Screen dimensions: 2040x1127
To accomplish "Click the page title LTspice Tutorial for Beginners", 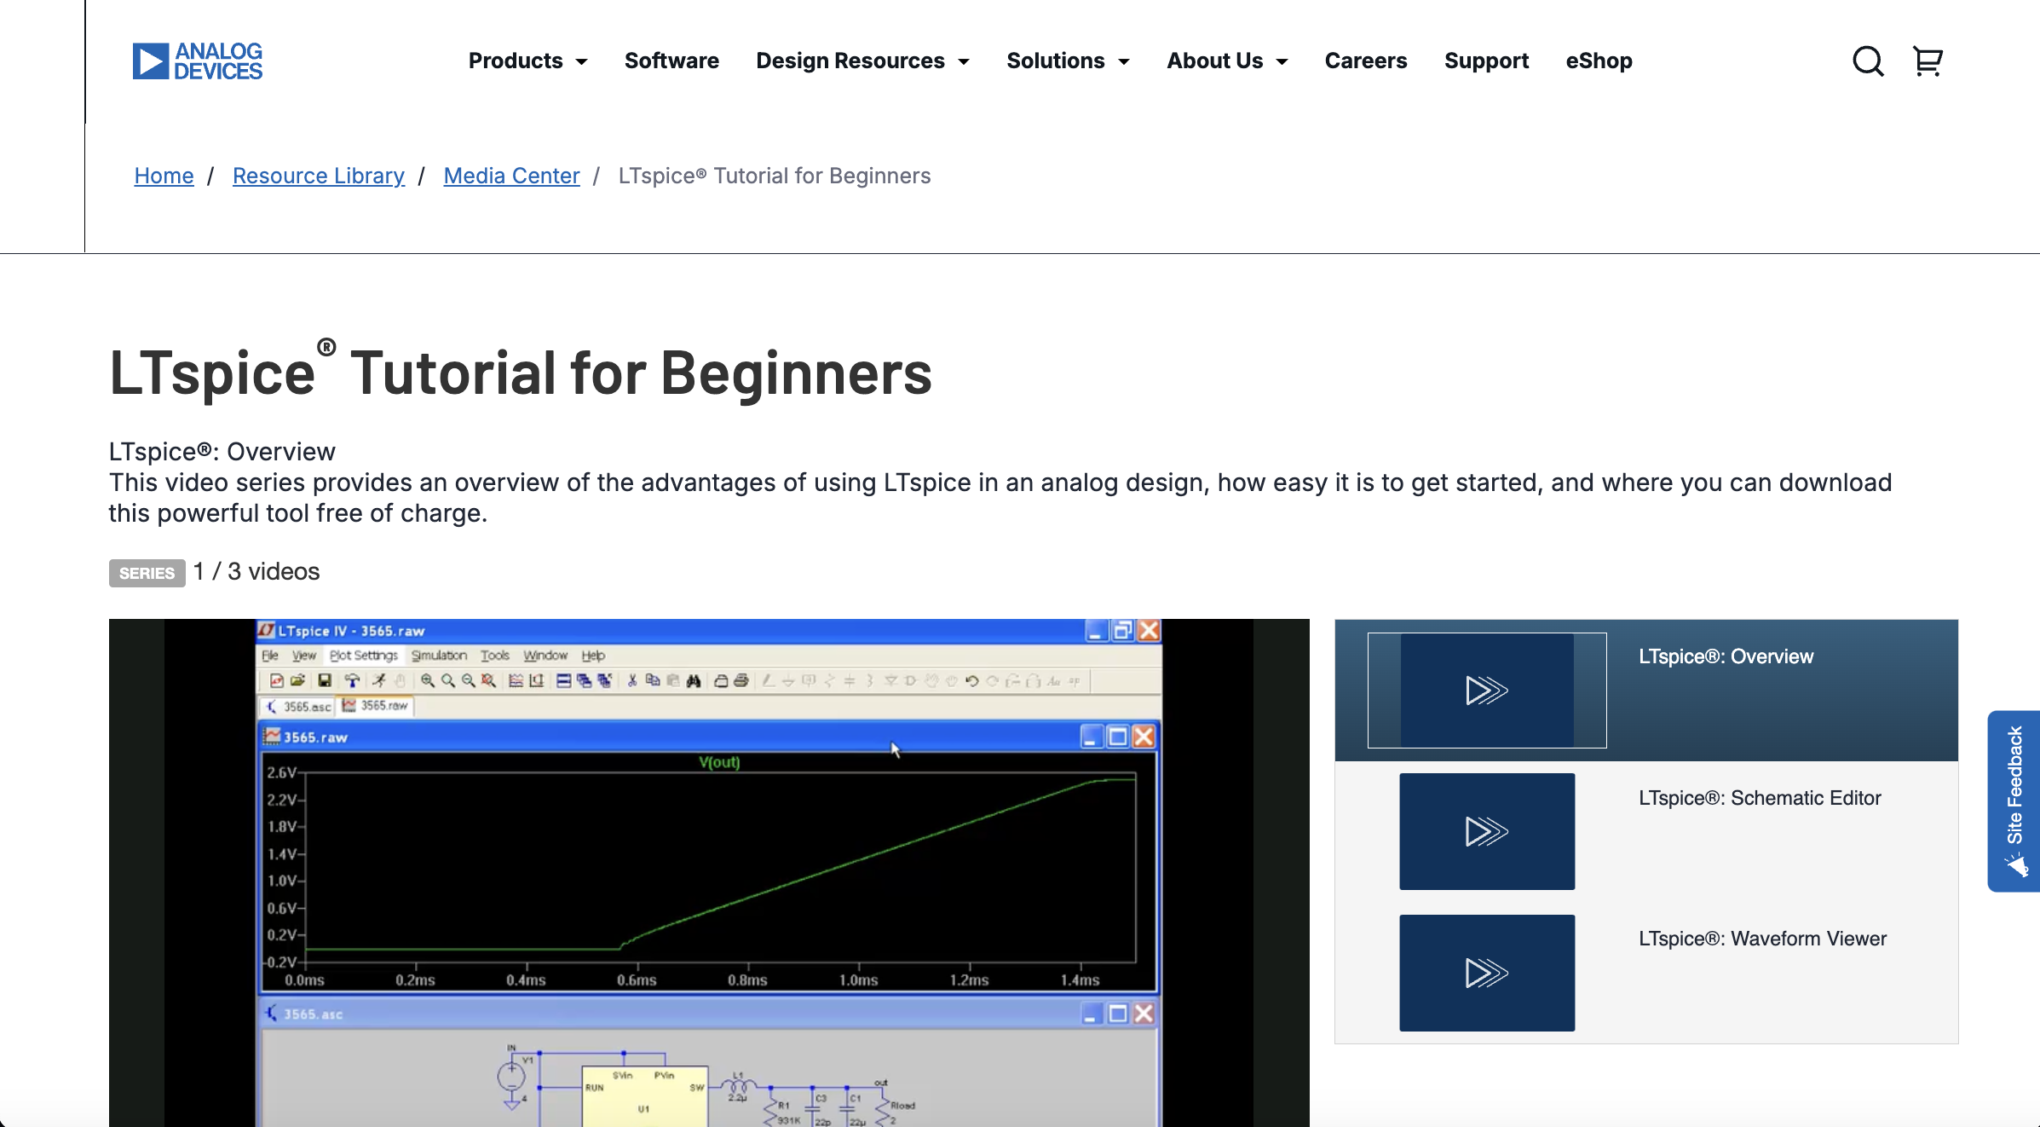I will pyautogui.click(x=521, y=373).
